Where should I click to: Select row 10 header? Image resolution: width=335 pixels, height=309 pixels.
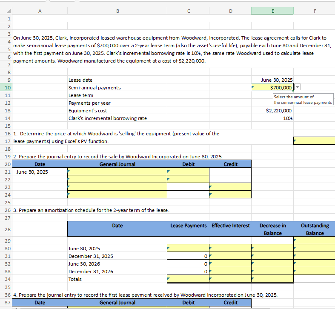[6, 88]
